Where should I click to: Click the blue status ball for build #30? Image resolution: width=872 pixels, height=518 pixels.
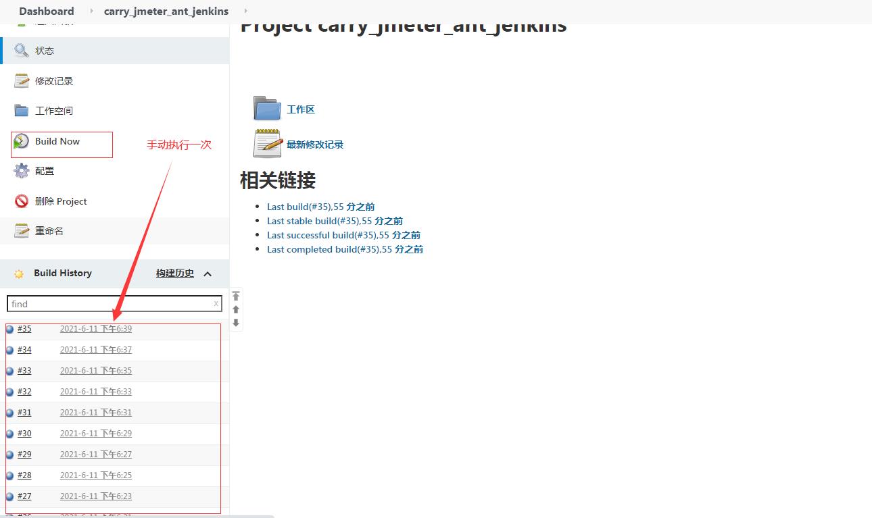point(9,434)
